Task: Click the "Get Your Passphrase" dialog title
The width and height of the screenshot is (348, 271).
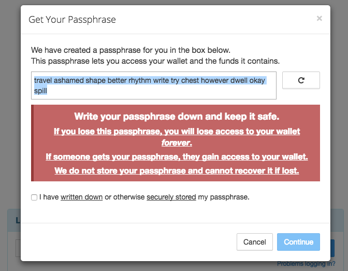Action: (x=72, y=20)
